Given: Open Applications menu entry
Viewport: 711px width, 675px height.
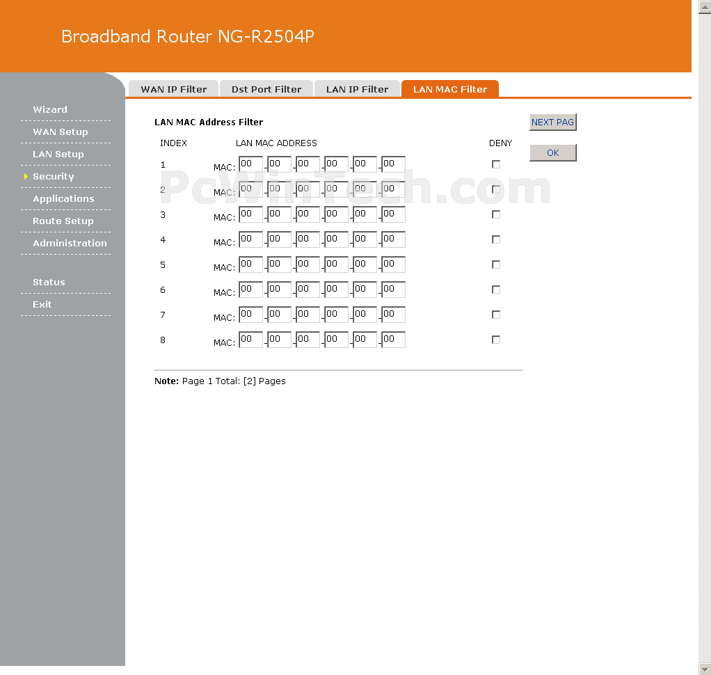Looking at the screenshot, I should [x=63, y=198].
